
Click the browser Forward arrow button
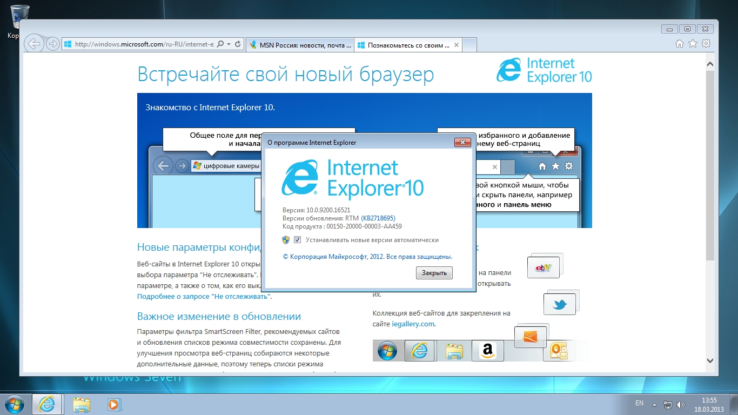coord(52,44)
